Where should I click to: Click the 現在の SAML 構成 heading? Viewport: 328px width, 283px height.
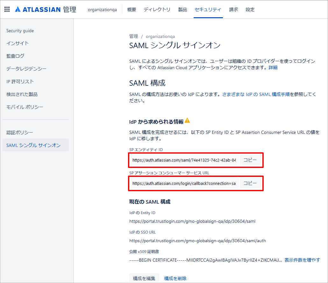point(150,202)
